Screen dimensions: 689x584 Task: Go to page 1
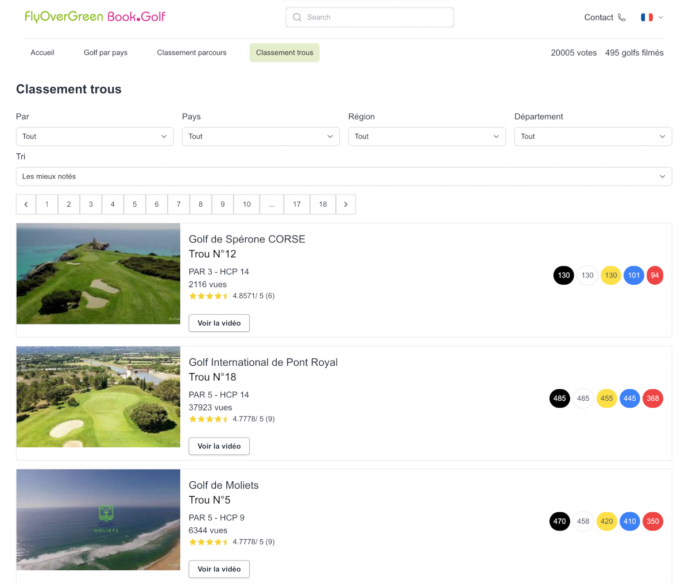(47, 204)
